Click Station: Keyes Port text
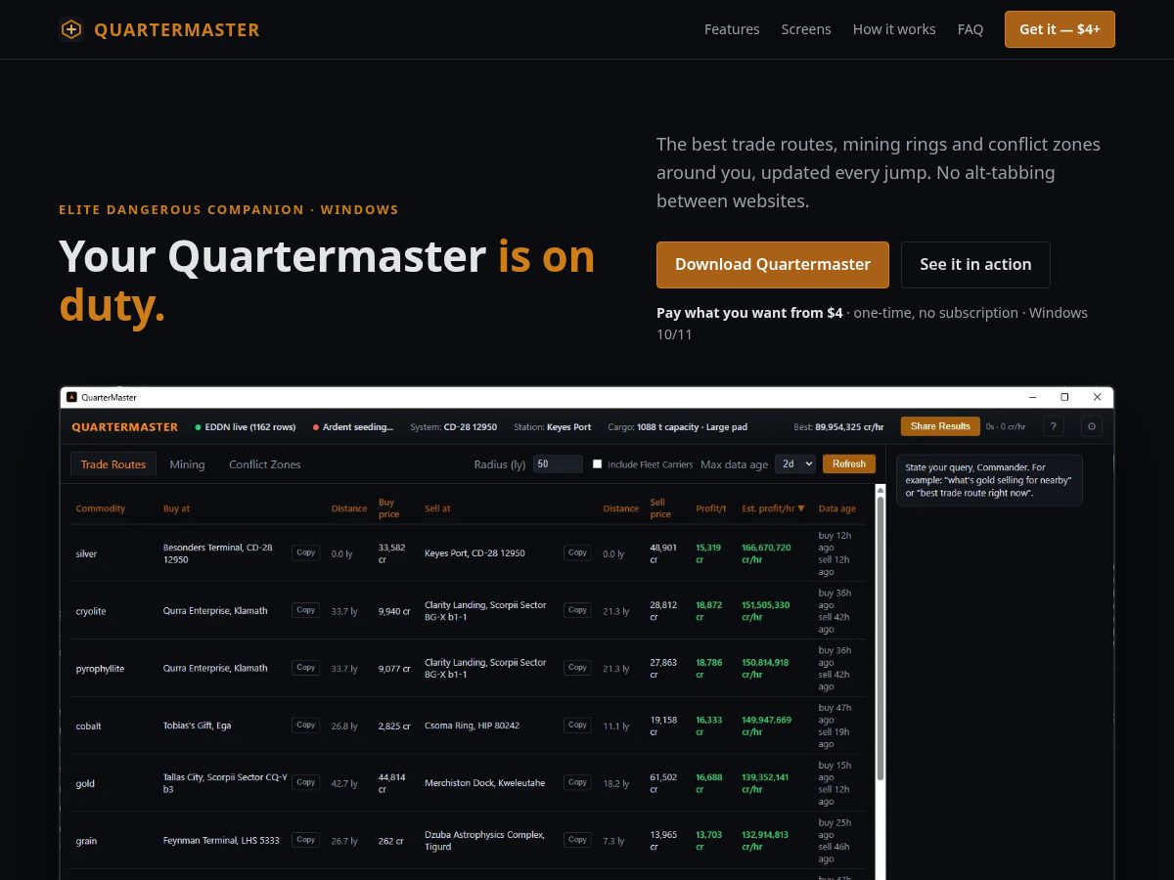 pos(553,427)
